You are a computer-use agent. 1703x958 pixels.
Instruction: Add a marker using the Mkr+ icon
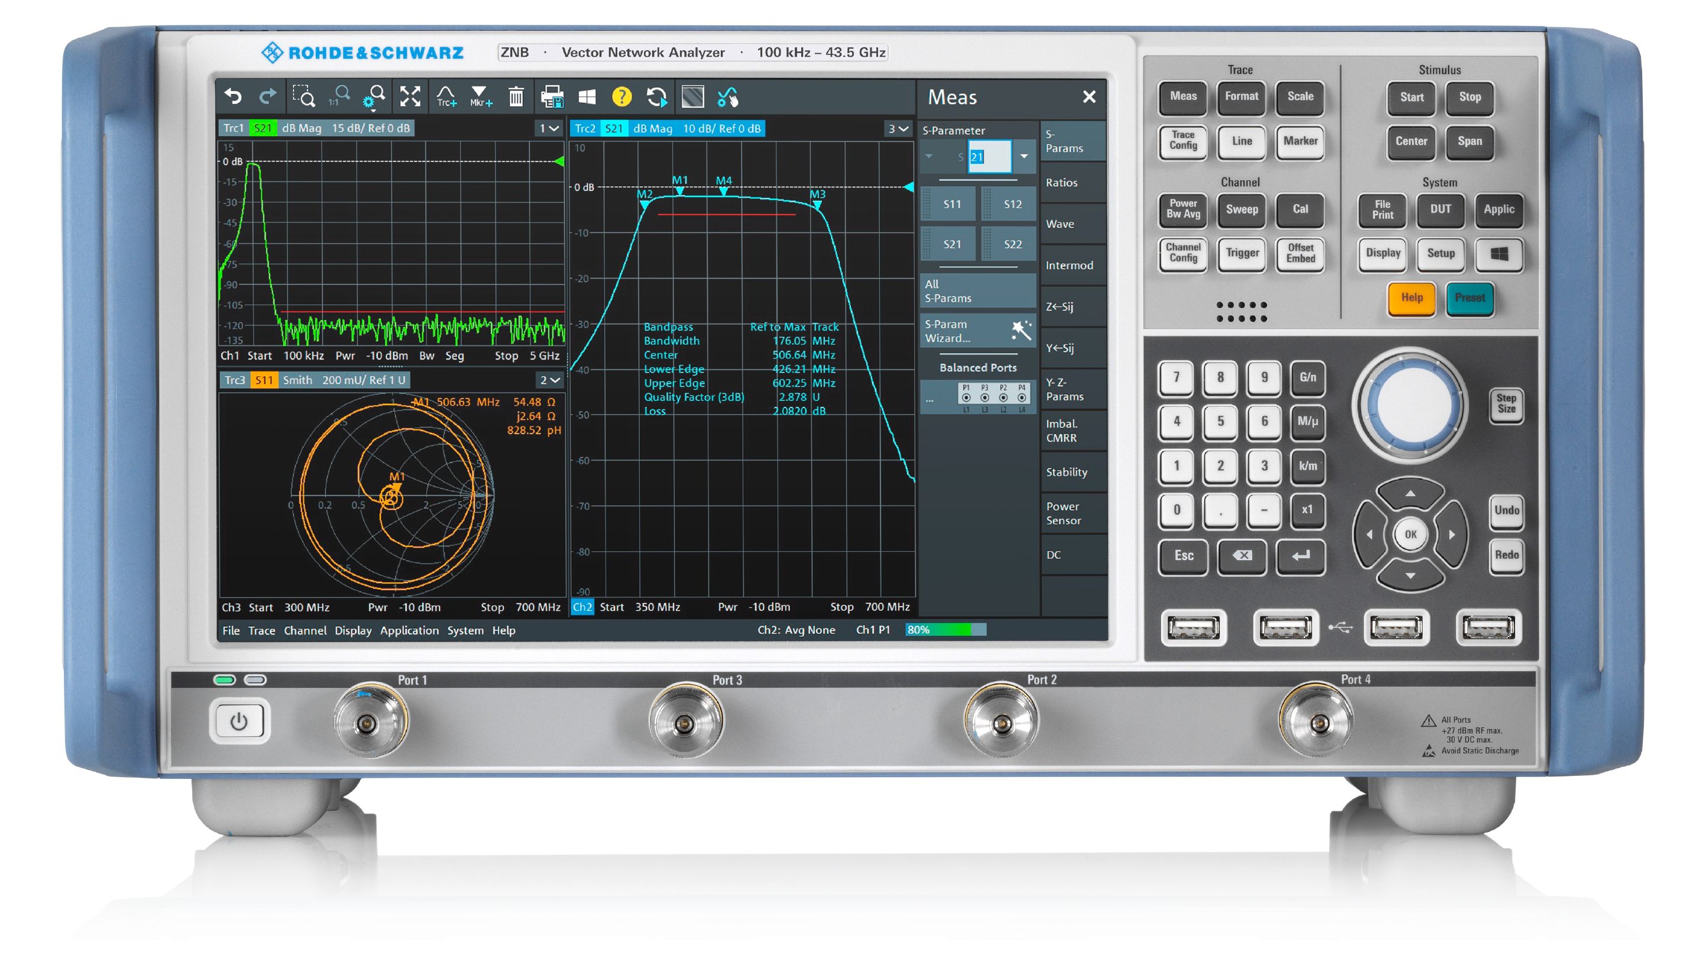(481, 98)
